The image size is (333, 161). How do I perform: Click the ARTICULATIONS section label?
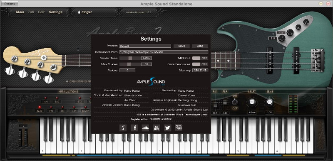(x=68, y=92)
